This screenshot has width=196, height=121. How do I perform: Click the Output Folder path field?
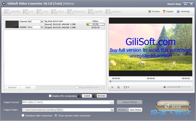[66, 110]
